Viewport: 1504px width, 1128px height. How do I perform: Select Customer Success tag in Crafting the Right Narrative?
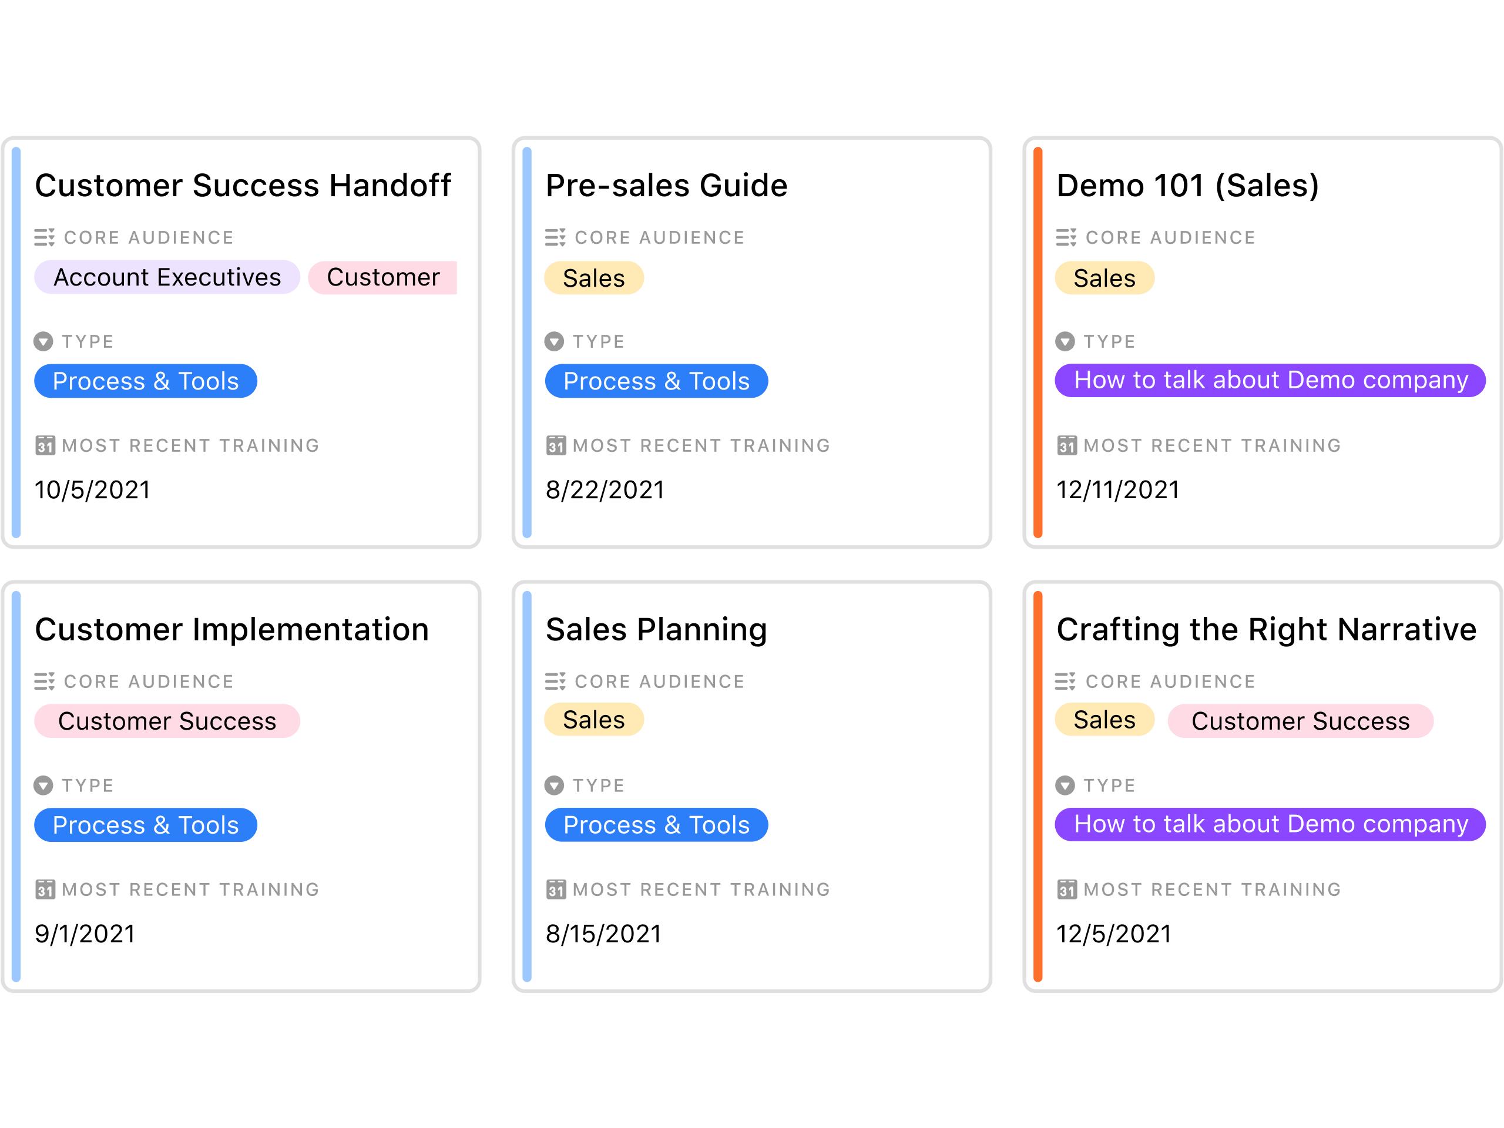[1300, 721]
